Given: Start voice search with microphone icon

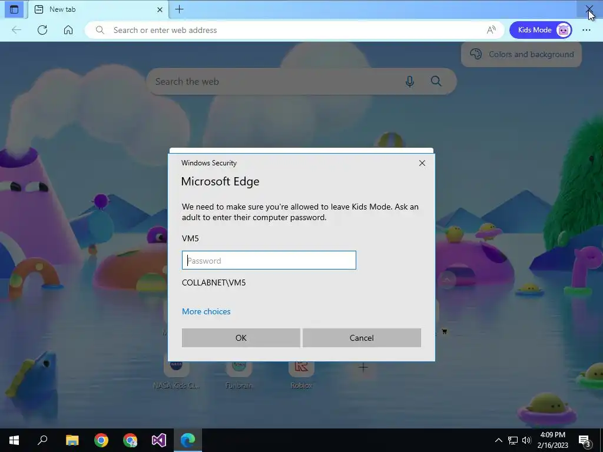Looking at the screenshot, I should point(410,81).
